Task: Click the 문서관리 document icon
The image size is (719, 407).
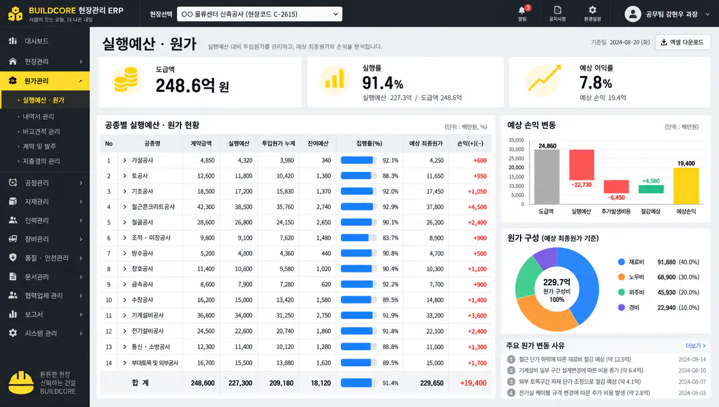Action: coord(13,276)
